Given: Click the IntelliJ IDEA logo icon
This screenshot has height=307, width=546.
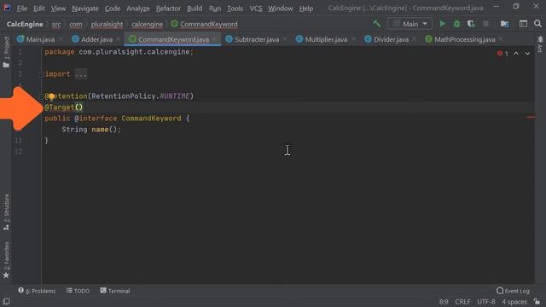Looking at the screenshot, I should 7,8.
